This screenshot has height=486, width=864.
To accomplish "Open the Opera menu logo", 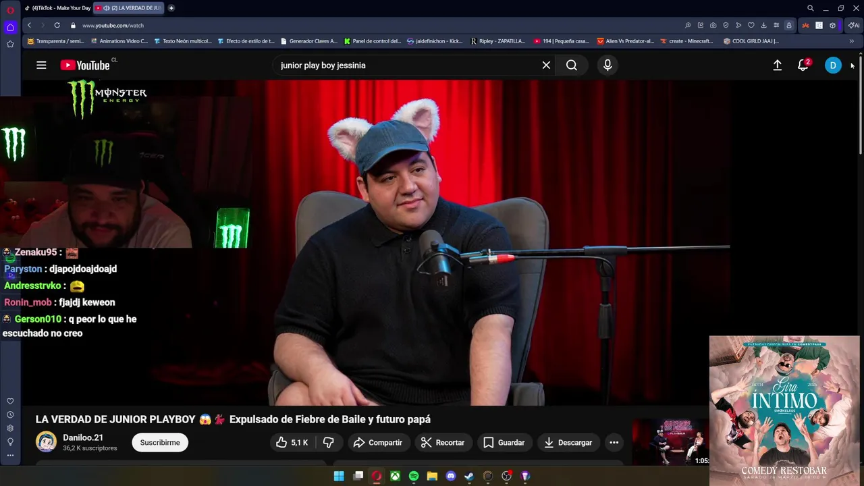I will tap(10, 9).
